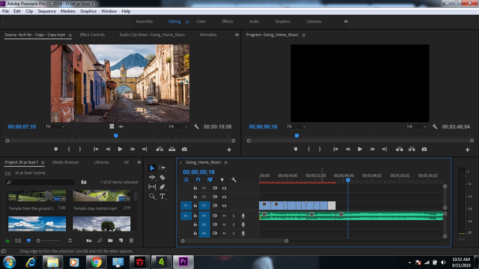The width and height of the screenshot is (479, 269).
Task: Delete selected project item with trash icon
Action: [x=131, y=241]
